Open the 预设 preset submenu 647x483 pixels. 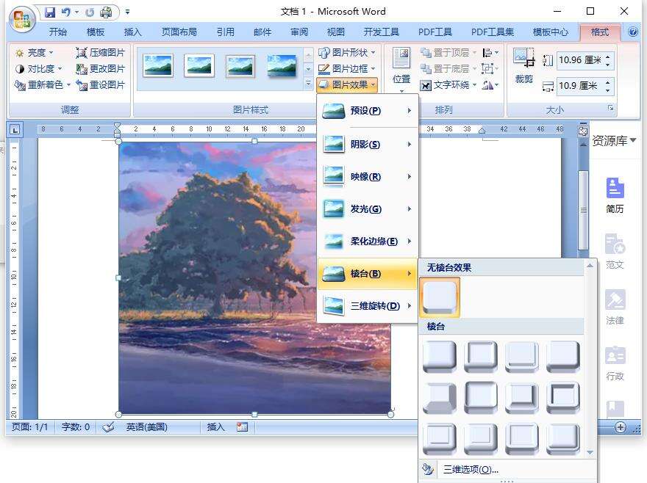(x=367, y=110)
